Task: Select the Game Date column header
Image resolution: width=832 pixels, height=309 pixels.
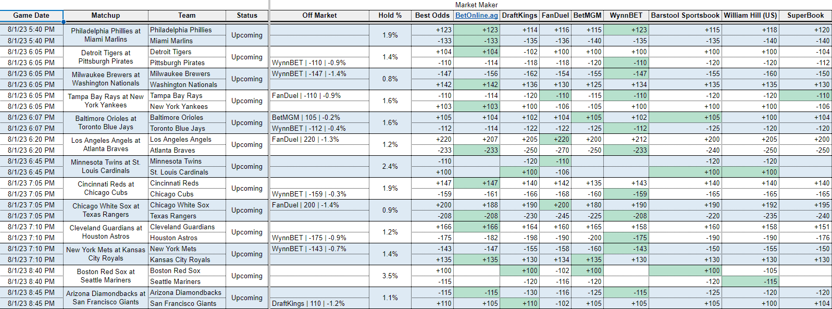Action: tap(31, 16)
